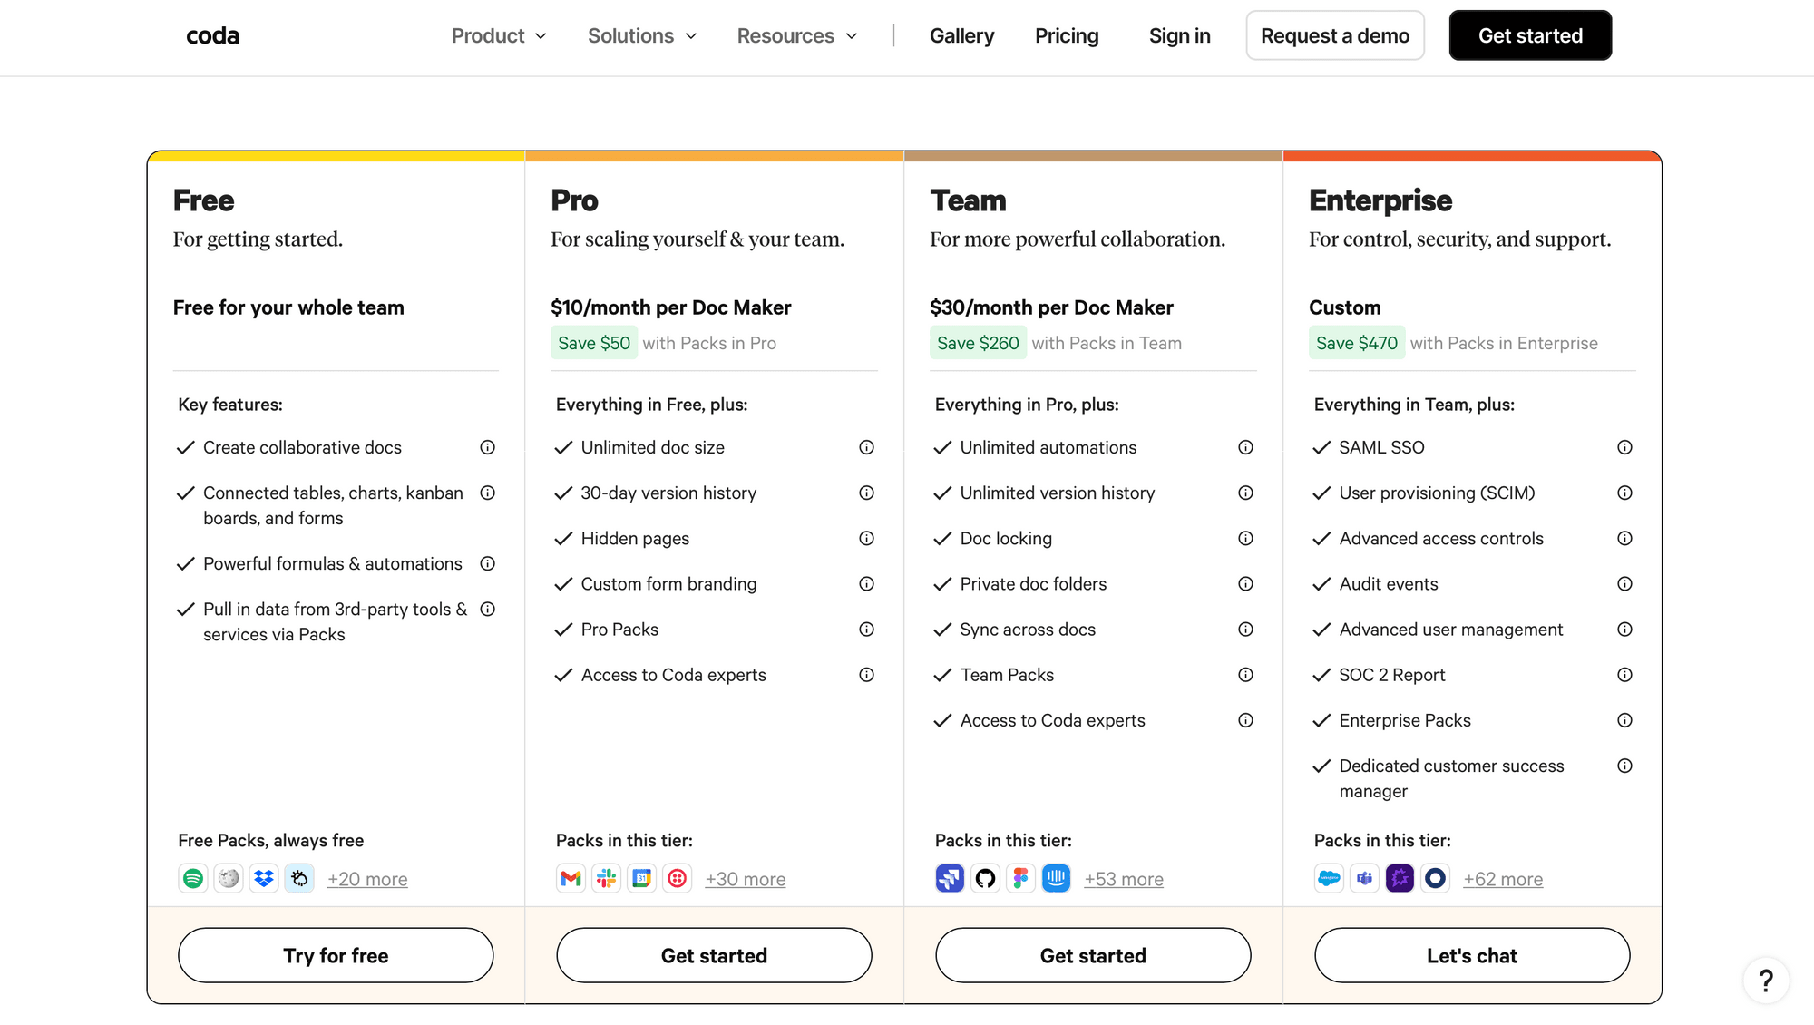
Task: Click info icon for Advanced access controls
Action: coord(1625,538)
